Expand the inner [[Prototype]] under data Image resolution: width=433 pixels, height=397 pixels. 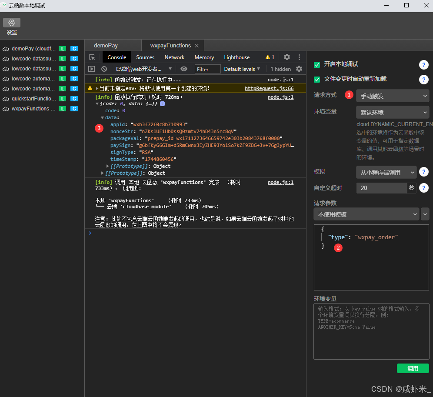click(x=107, y=166)
